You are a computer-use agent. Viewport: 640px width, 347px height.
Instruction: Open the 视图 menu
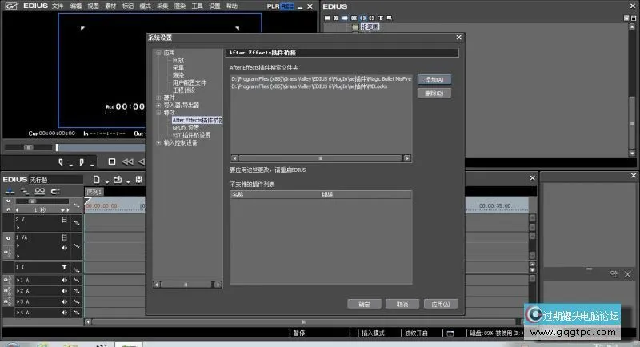[x=93, y=6]
